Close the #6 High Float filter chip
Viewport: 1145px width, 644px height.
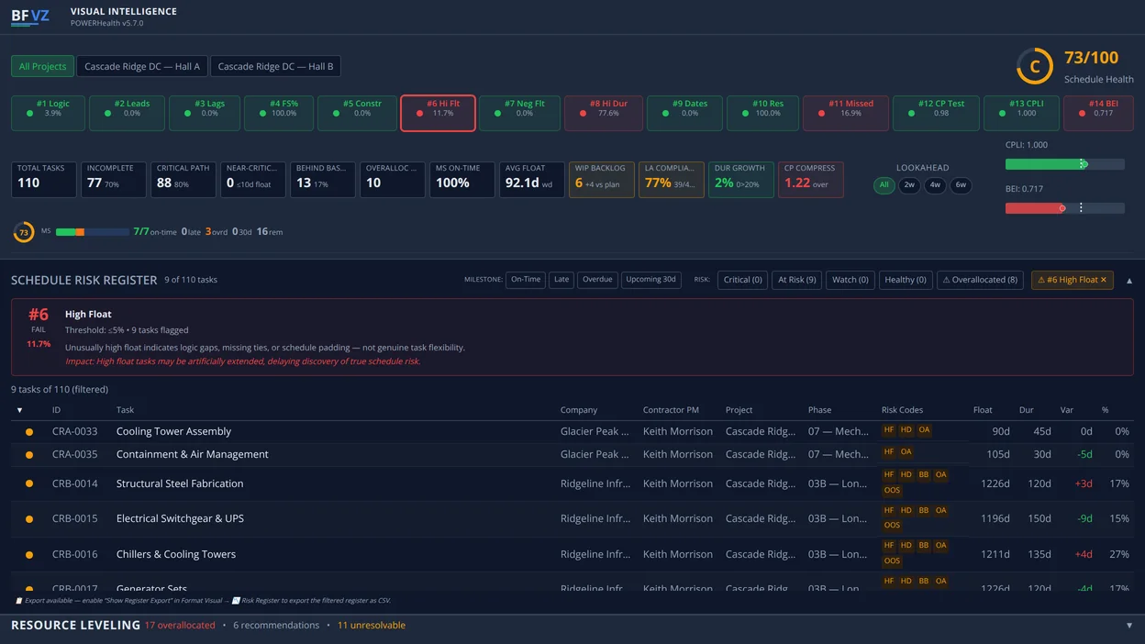click(x=1104, y=280)
